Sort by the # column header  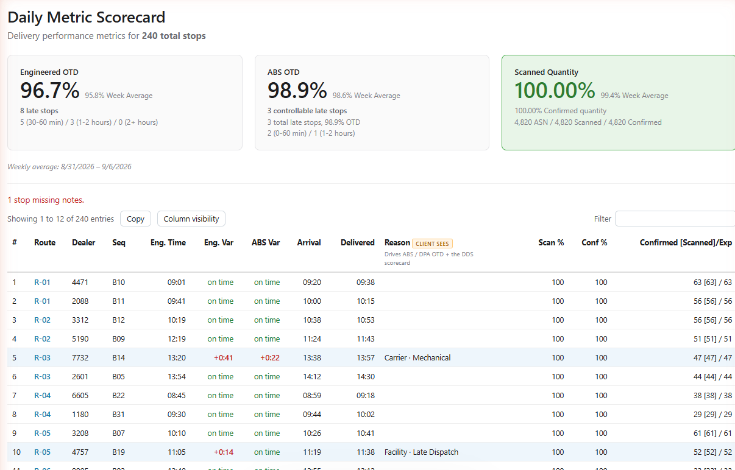pyautogui.click(x=15, y=242)
